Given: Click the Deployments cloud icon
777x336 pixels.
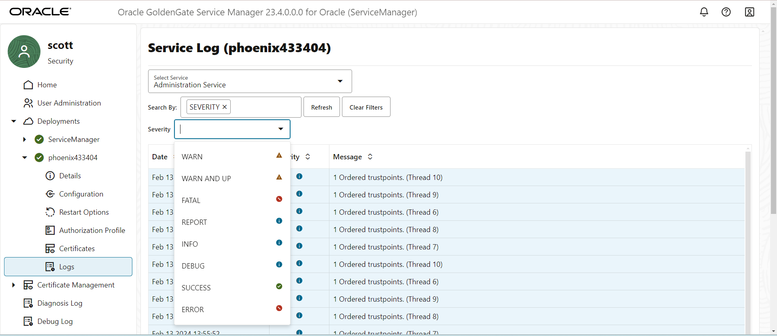Looking at the screenshot, I should coord(28,121).
